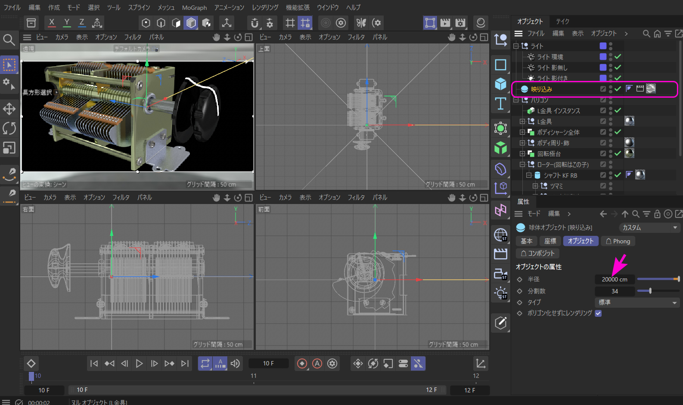Select the Move tool in left sidebar
The image size is (683, 405).
click(x=9, y=108)
